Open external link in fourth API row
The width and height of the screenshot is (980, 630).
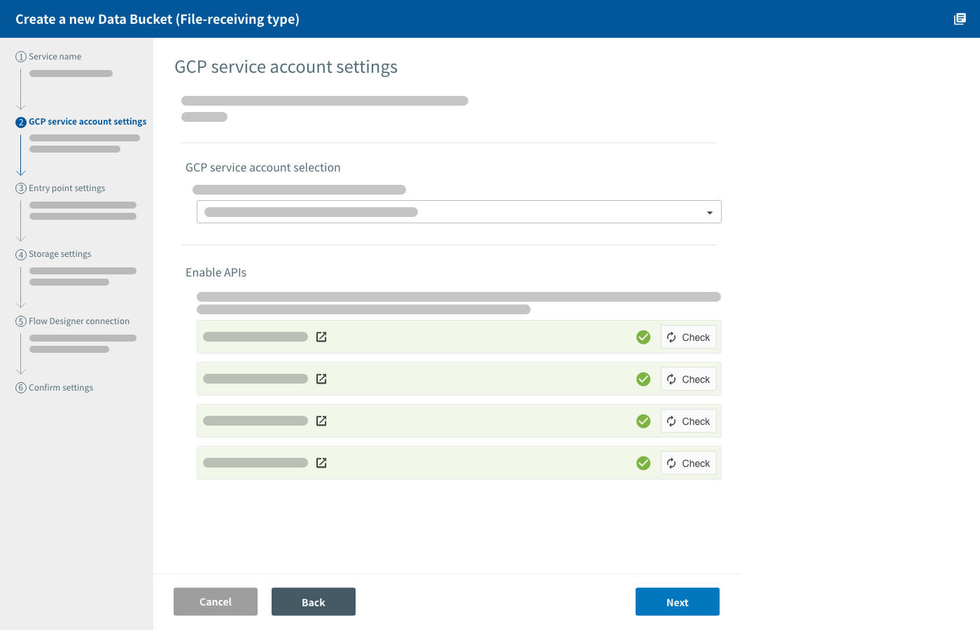[321, 463]
